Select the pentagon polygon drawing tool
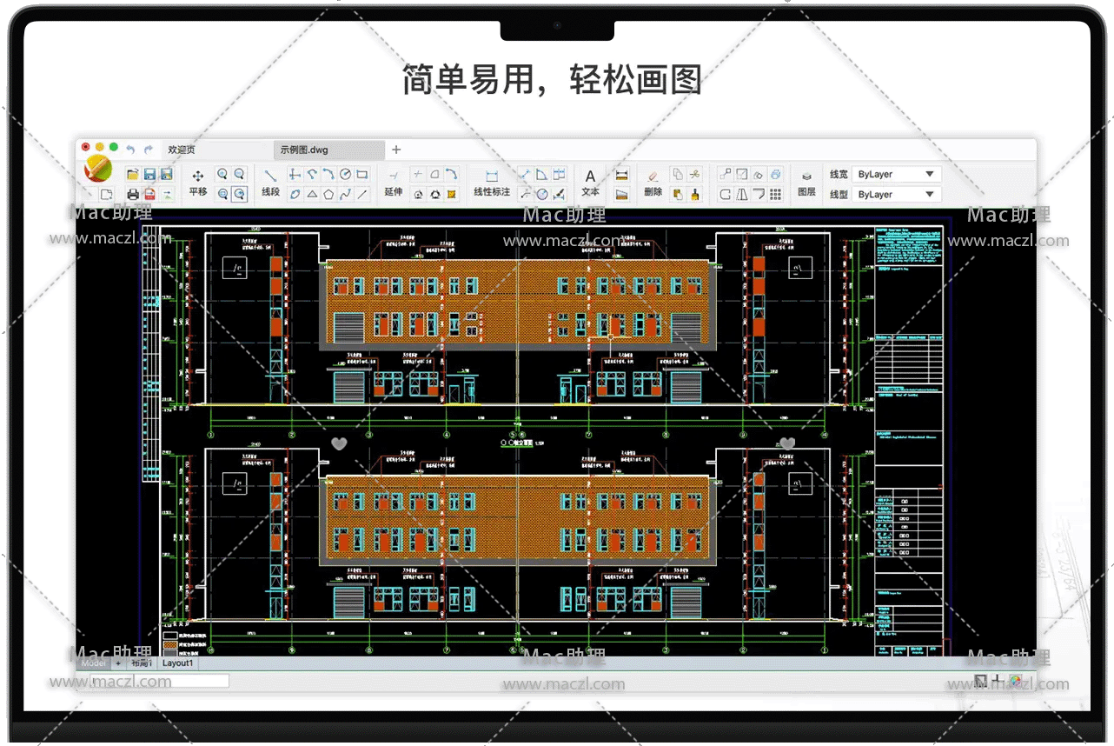The image size is (1114, 746). coord(328,194)
